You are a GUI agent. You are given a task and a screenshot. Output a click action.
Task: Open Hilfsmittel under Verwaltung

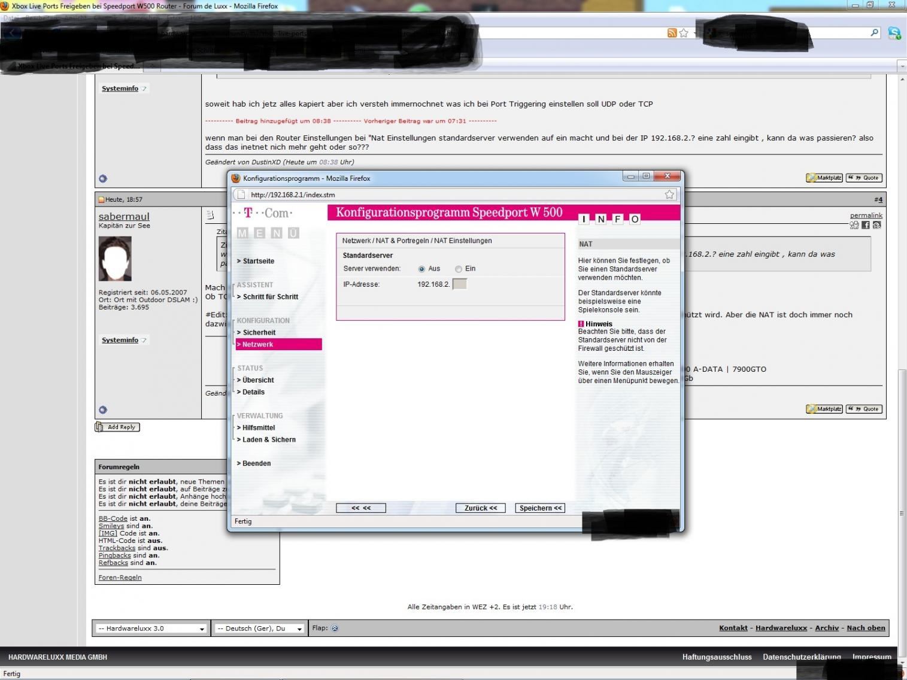coord(256,428)
